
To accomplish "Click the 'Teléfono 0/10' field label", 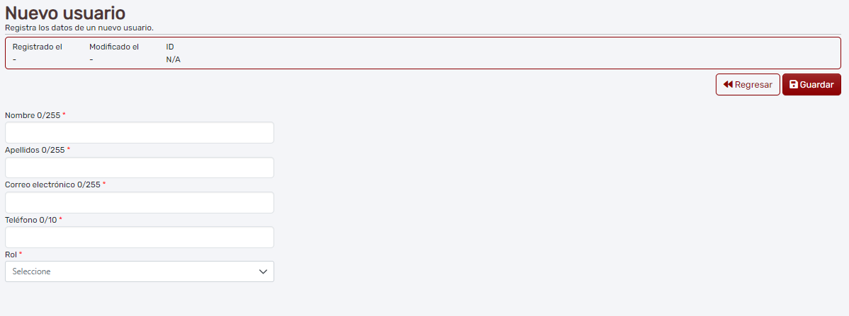I will coord(30,219).
